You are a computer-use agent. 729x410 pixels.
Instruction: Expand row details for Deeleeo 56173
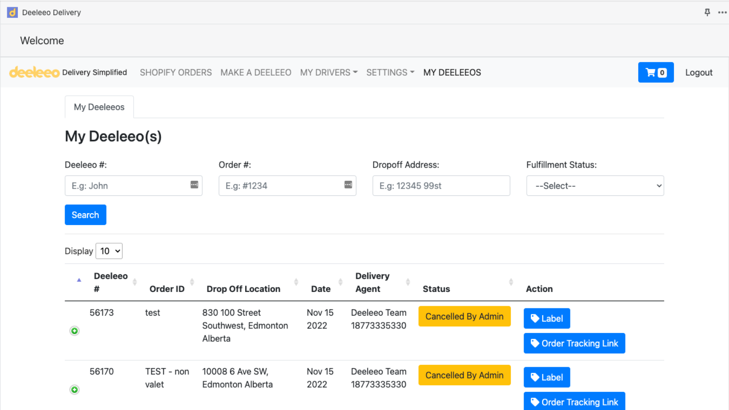(74, 331)
